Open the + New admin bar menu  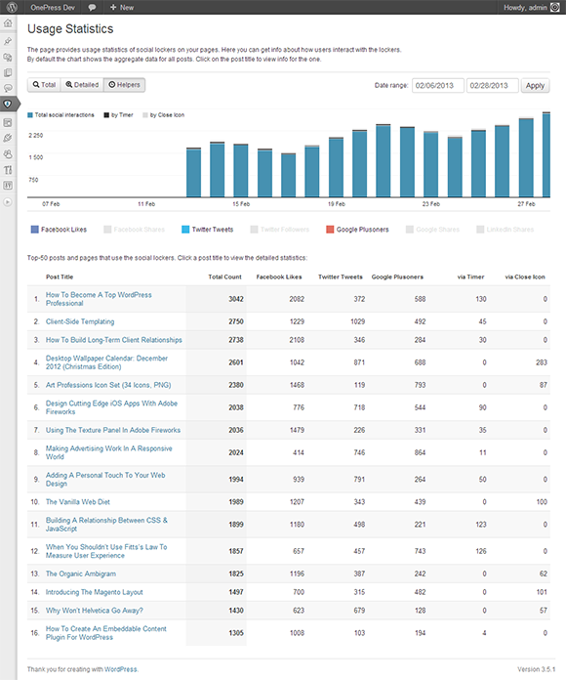[x=122, y=8]
